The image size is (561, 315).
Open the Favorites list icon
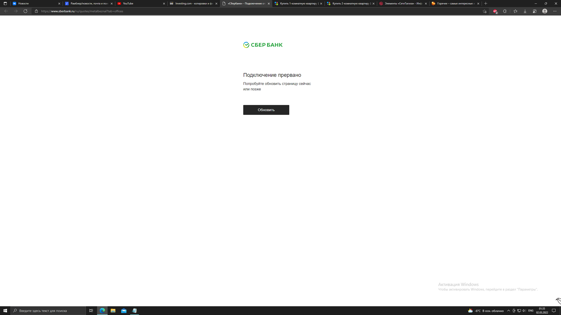coord(515,11)
